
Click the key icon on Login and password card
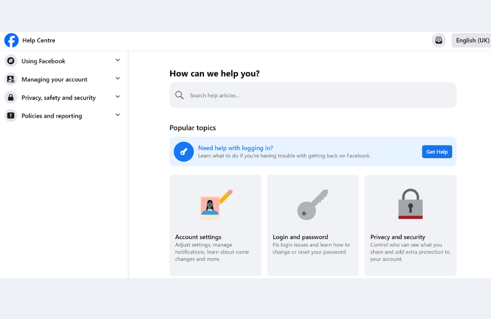tap(313, 204)
